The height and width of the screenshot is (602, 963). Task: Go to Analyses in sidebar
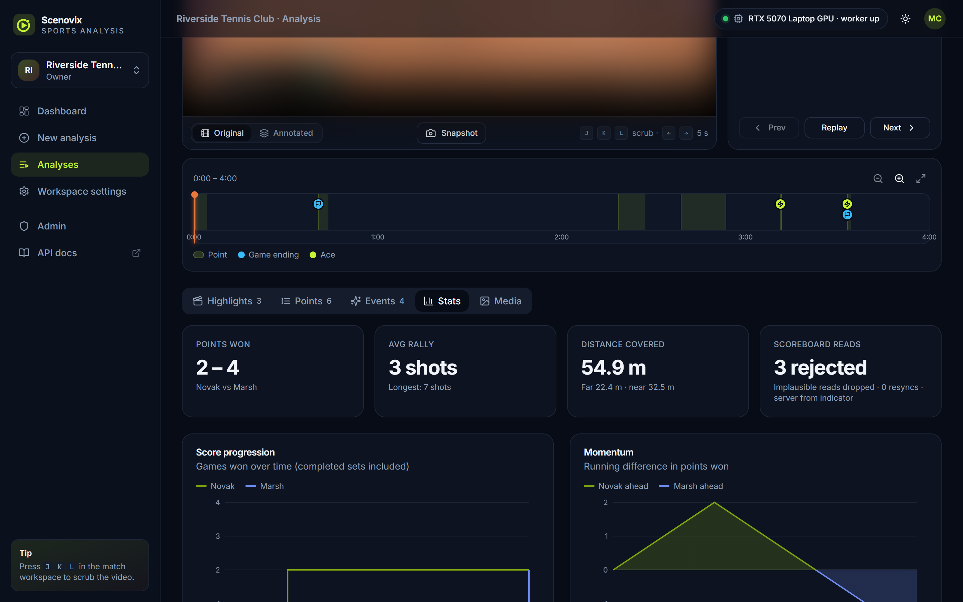pyautogui.click(x=80, y=165)
